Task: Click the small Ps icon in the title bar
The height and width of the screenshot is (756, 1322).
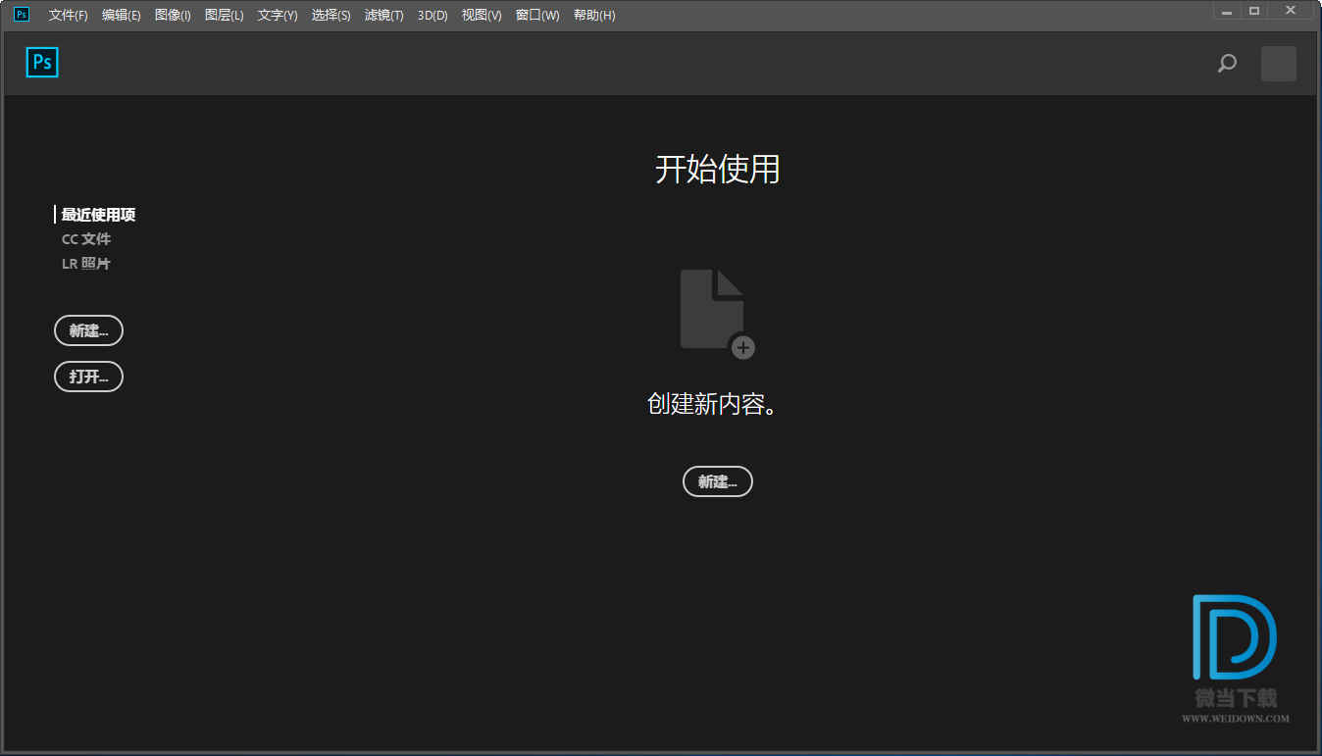Action: 21,15
